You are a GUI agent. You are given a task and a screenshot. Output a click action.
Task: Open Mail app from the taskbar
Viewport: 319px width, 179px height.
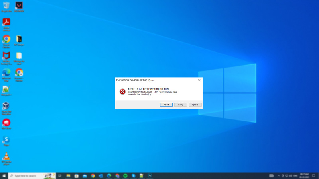(x=85, y=176)
